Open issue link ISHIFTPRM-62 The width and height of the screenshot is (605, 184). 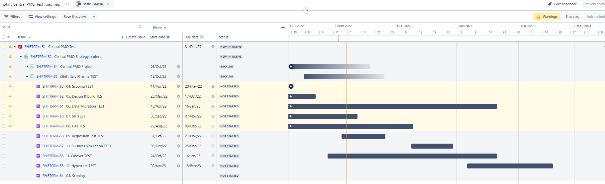coord(52,96)
